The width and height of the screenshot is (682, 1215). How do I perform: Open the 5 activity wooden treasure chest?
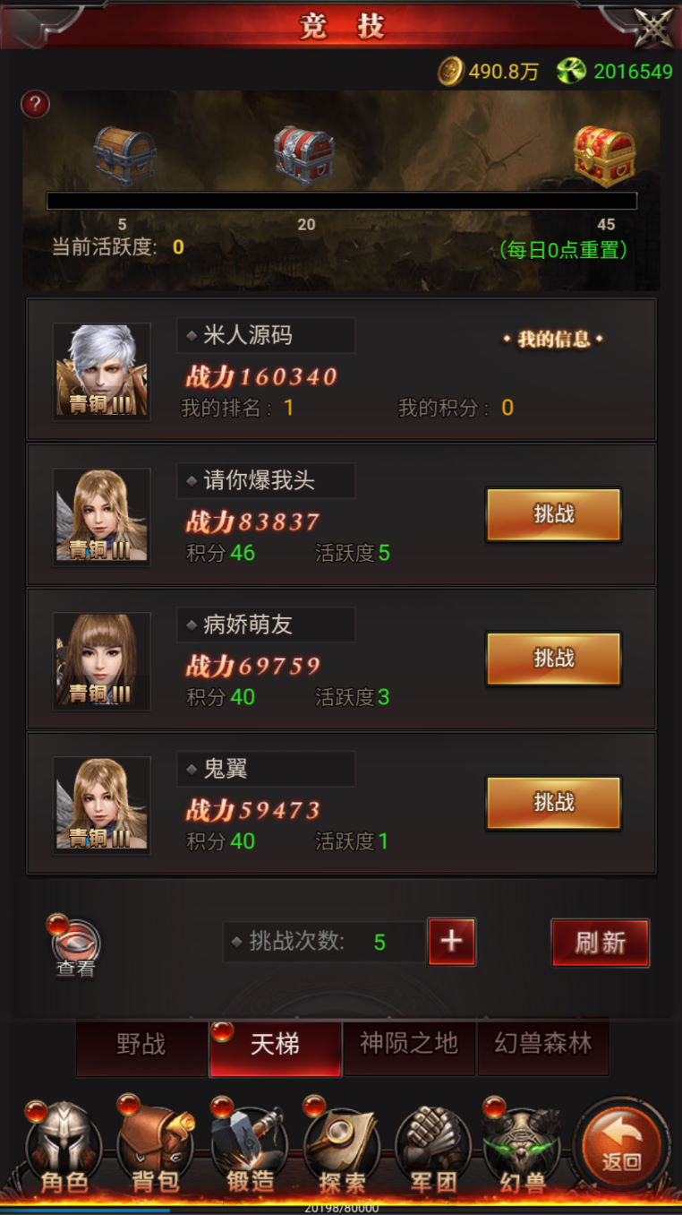pos(125,156)
